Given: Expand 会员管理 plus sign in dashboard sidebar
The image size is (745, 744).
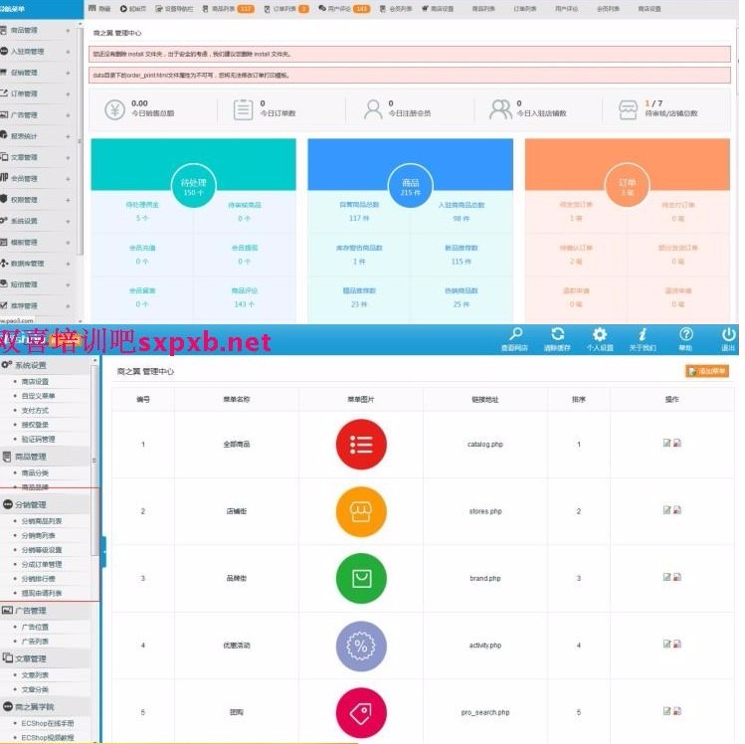Looking at the screenshot, I should (x=68, y=179).
